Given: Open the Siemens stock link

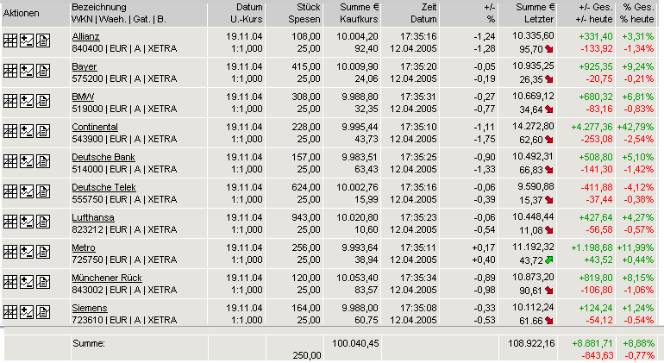Looking at the screenshot, I should (89, 308).
